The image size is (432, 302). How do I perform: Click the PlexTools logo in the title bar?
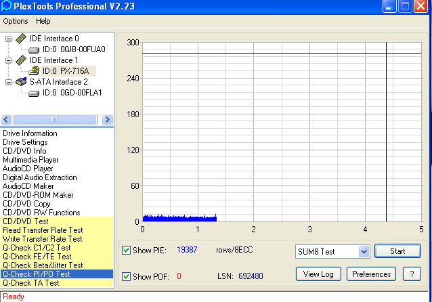coord(6,6)
